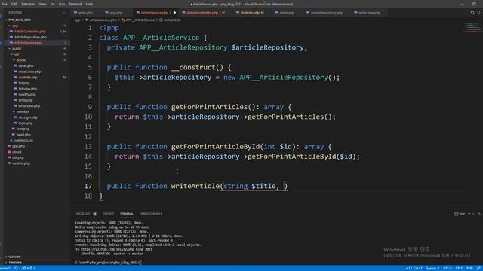Click the terminal command prompt input
Screen dimensions: 483x271
[108, 263]
